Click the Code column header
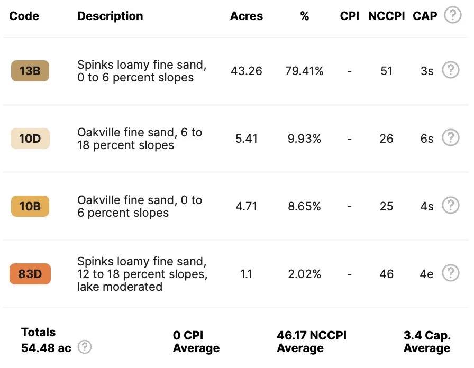This screenshot has height=368, width=474. [24, 16]
